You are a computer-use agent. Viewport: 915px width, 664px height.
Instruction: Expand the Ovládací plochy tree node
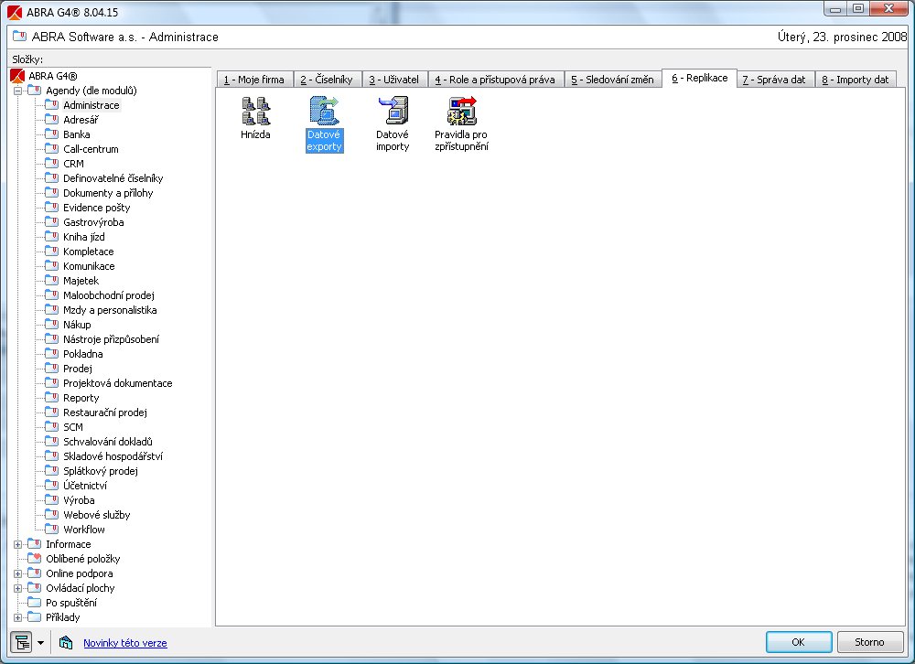17,588
